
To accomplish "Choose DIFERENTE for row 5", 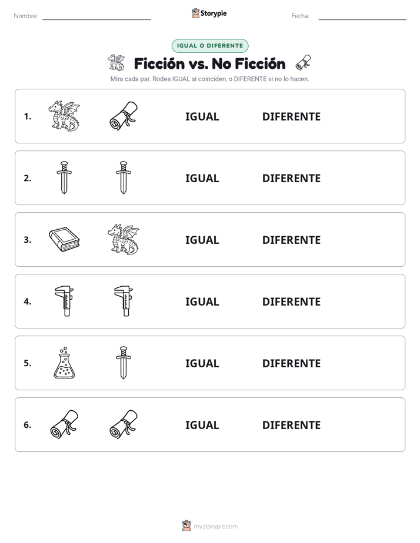I will (291, 363).
